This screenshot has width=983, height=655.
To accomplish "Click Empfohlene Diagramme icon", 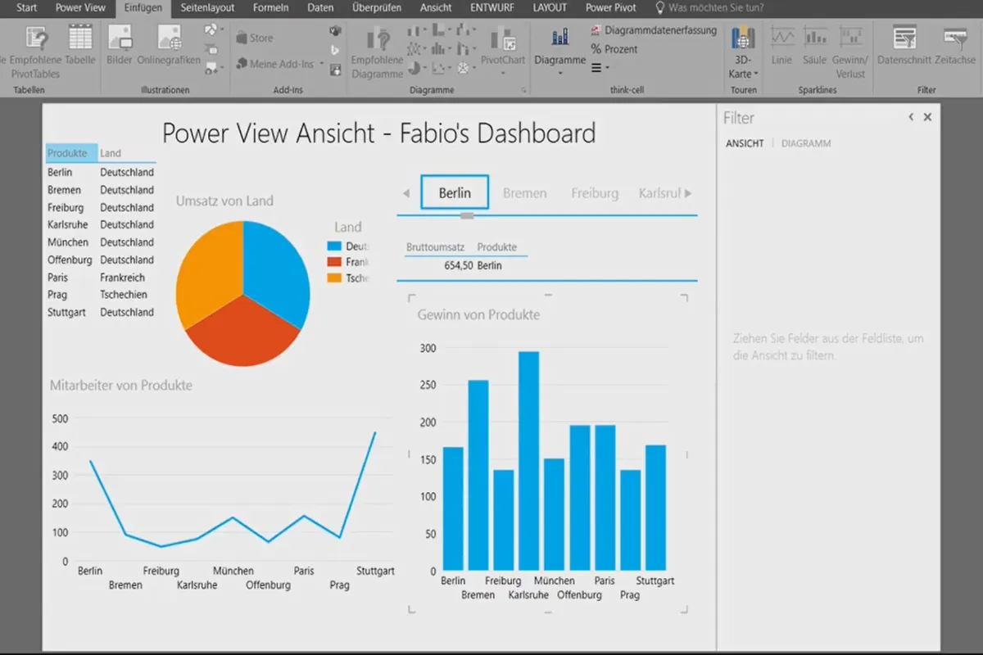I will pos(378,38).
